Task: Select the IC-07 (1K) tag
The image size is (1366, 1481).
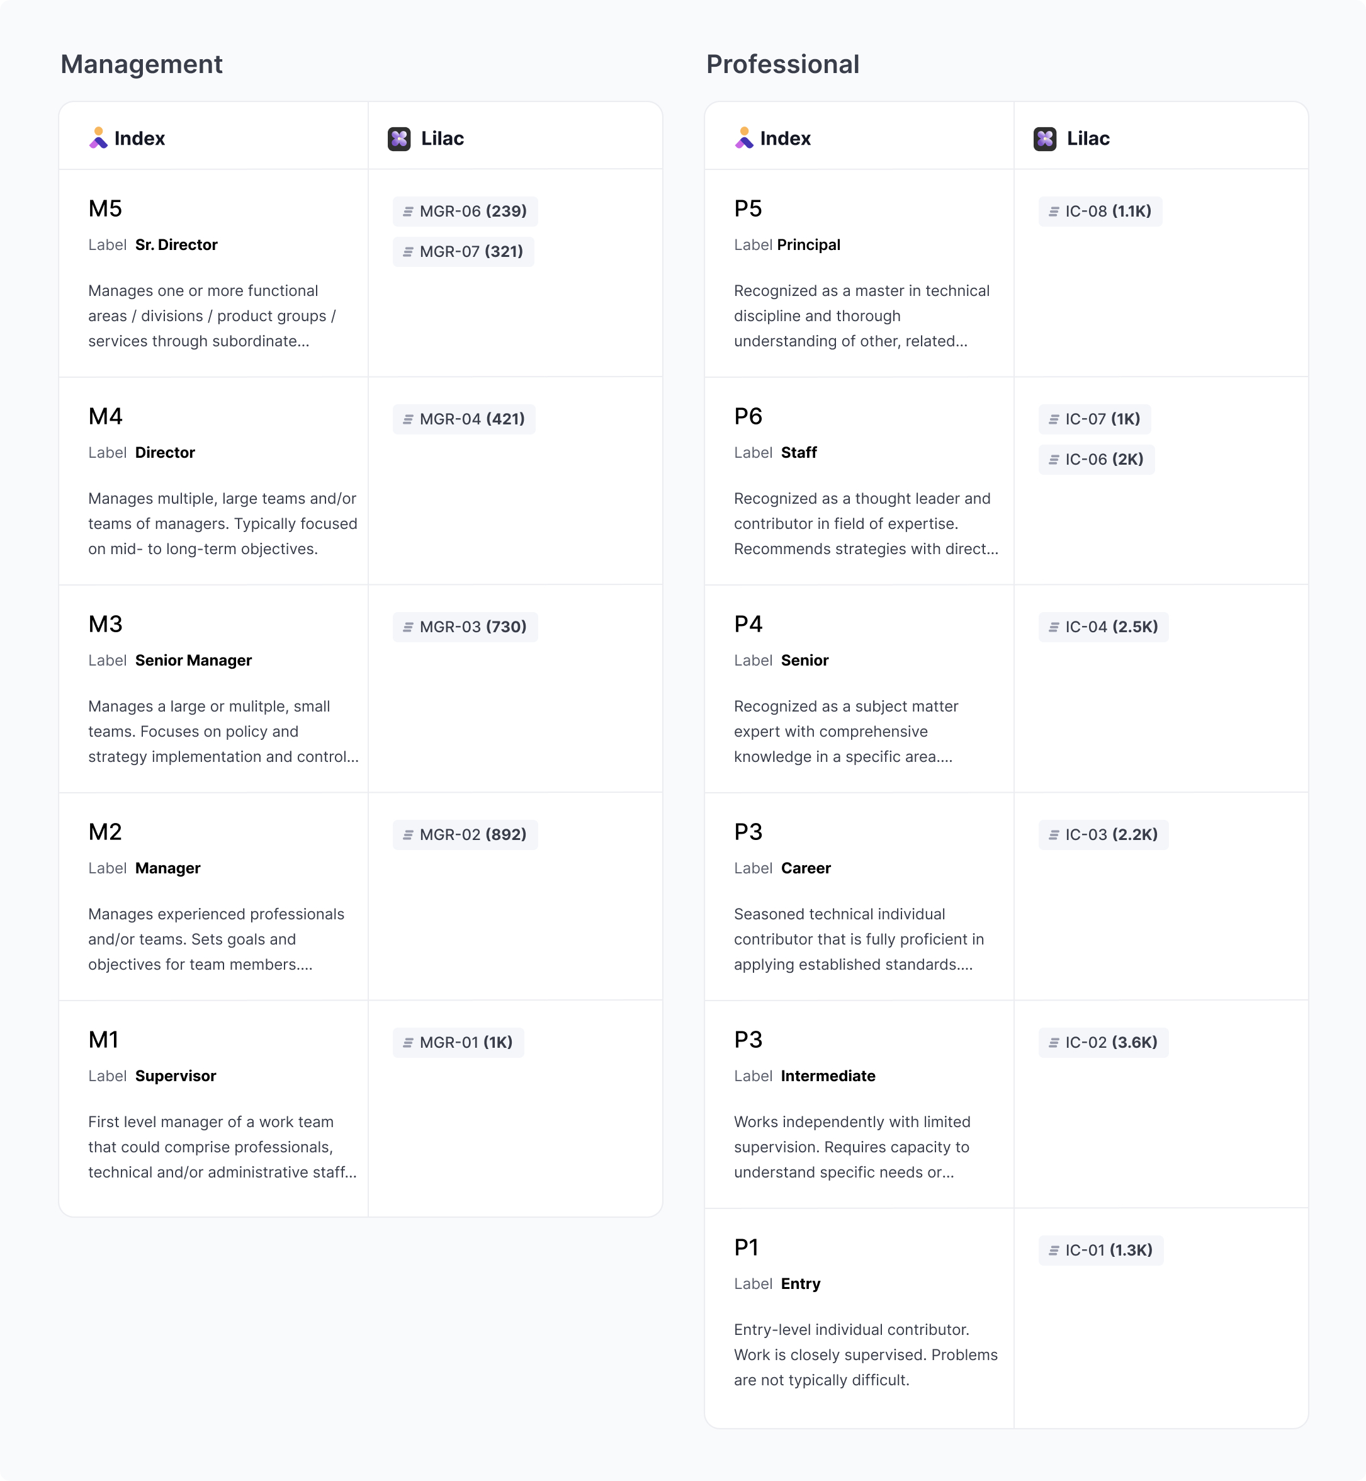Action: 1095,419
